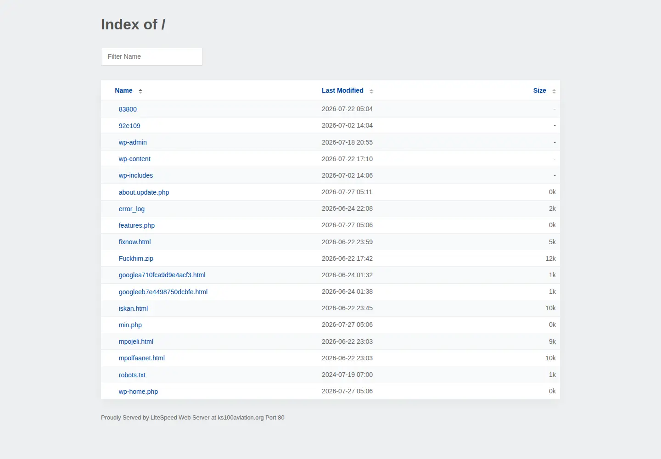661x459 pixels.
Task: Select the date 2026-07-22 05:04
Action: (347, 109)
